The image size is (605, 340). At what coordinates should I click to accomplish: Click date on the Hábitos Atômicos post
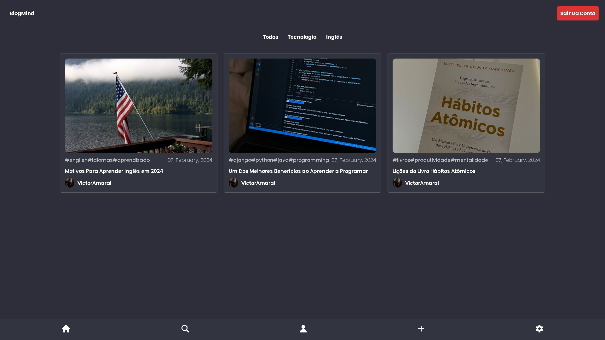[518, 160]
